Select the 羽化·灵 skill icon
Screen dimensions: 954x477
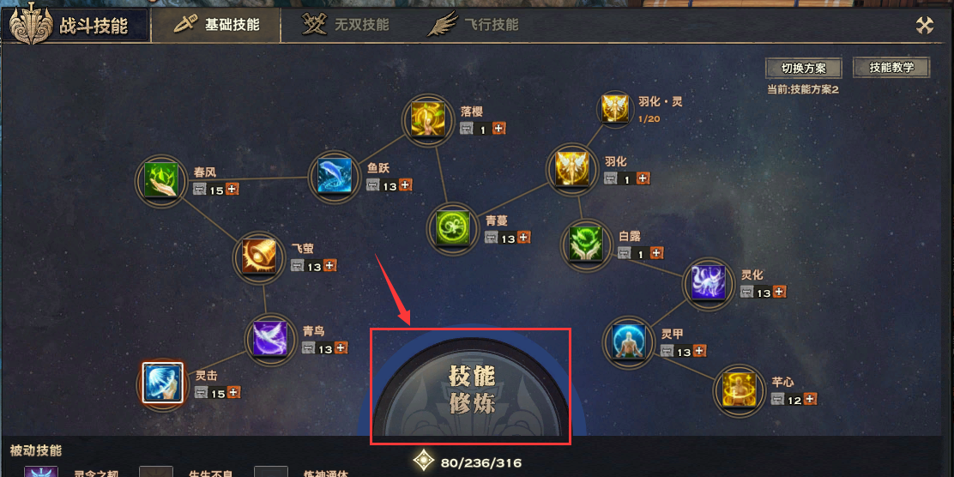coord(614,108)
